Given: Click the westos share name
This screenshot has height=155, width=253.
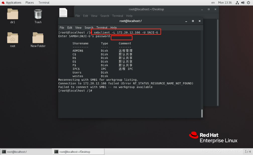Looking at the screenshot, I should (x=78, y=76).
